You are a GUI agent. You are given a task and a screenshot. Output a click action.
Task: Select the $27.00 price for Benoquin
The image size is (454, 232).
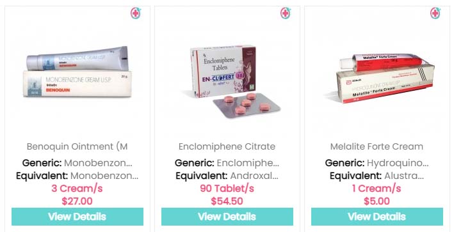(x=77, y=201)
